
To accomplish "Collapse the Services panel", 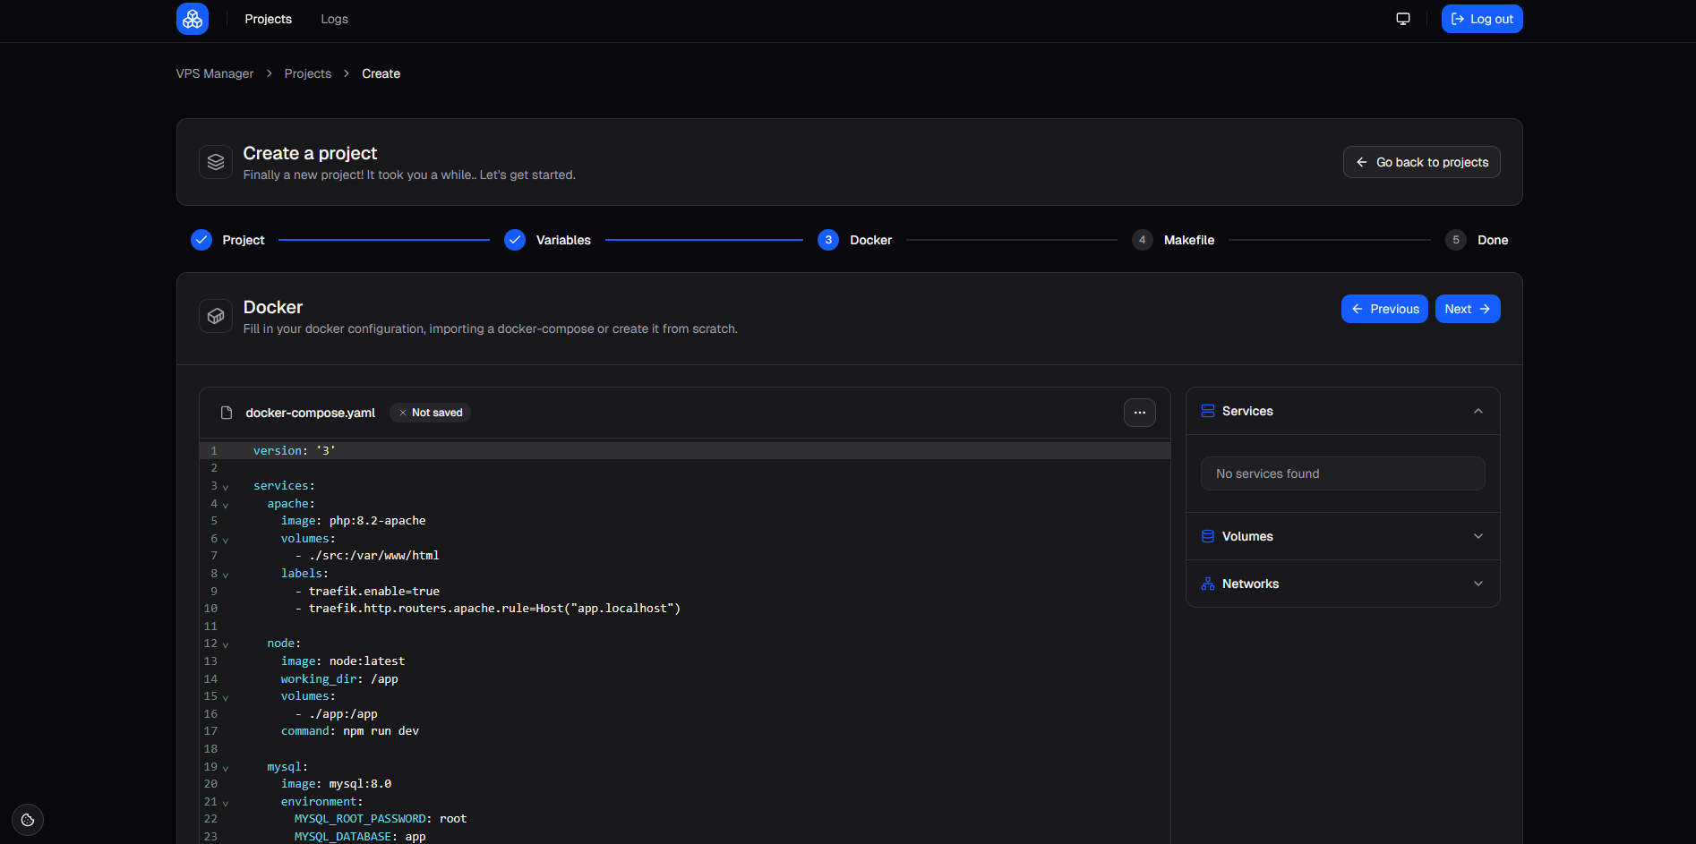I will (x=1478, y=411).
